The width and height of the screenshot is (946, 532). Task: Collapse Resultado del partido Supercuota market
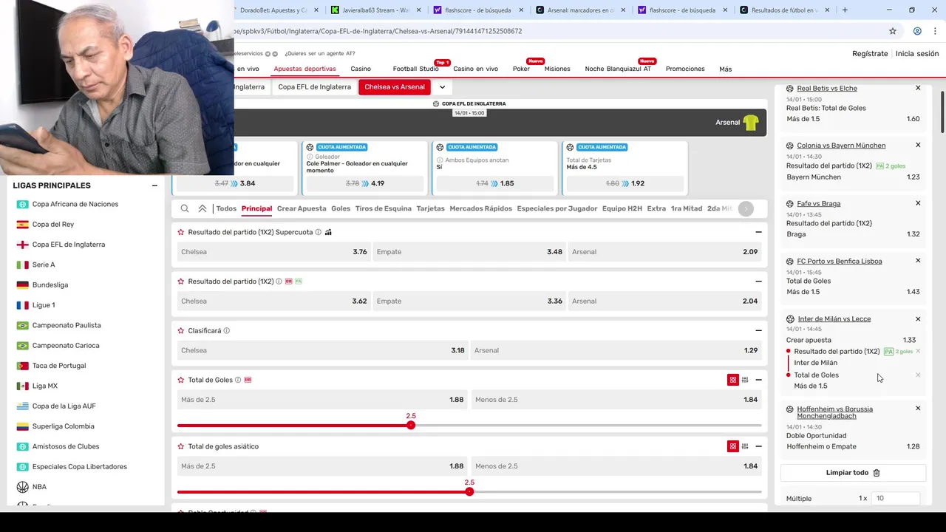pos(758,232)
